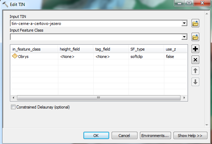
Task: Click table scroll right arrow
Action: pos(184,98)
